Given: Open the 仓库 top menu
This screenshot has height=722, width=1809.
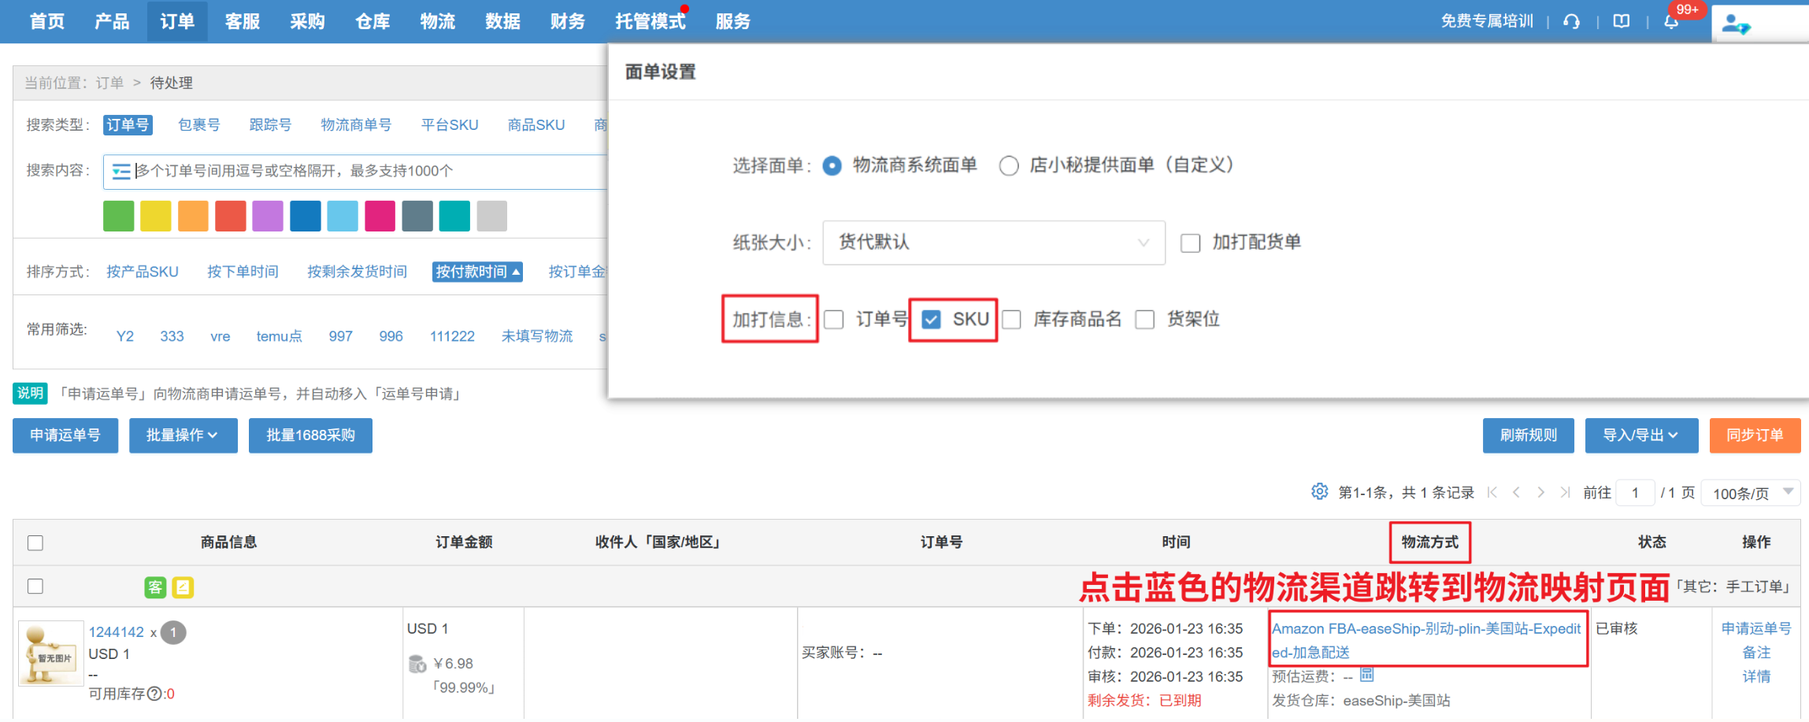Looking at the screenshot, I should pos(373,21).
